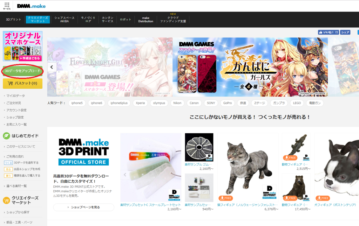
Task: Select the Nikon keyword tag
Action: pos(177,103)
